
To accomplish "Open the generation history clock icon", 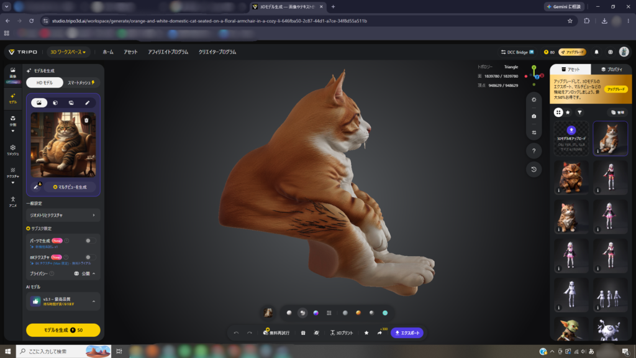I will pos(534,169).
